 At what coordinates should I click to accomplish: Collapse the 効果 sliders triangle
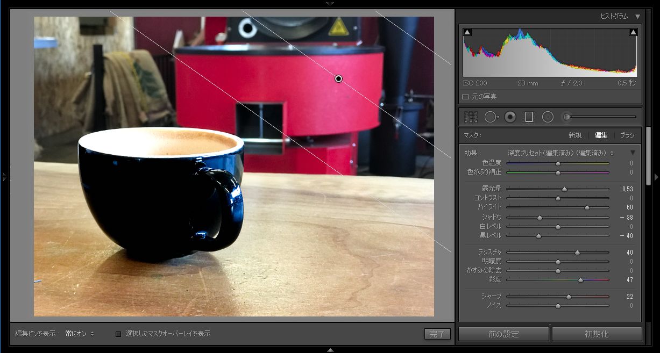pos(633,153)
